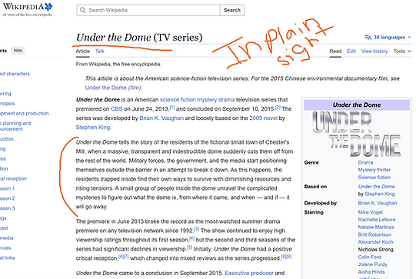Open Mystery thriller link in infobox
The image size is (416, 279).
coord(374,170)
